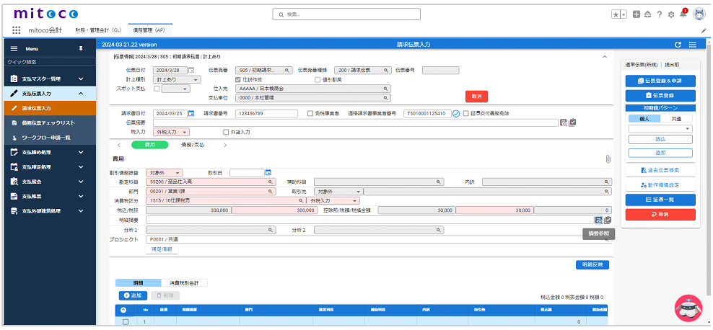The image size is (713, 330).
Task: Toggle the 仕訳作成 checkbox
Action: [x=238, y=79]
